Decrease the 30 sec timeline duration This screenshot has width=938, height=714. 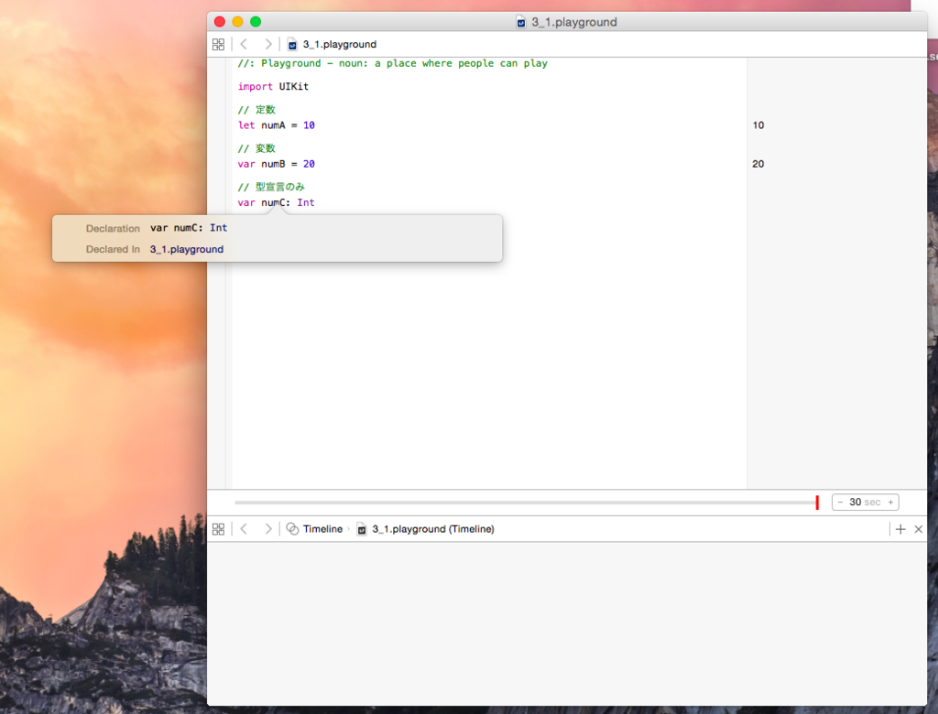(840, 503)
